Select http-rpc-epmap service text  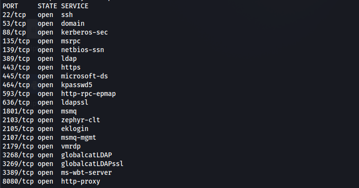[88, 94]
